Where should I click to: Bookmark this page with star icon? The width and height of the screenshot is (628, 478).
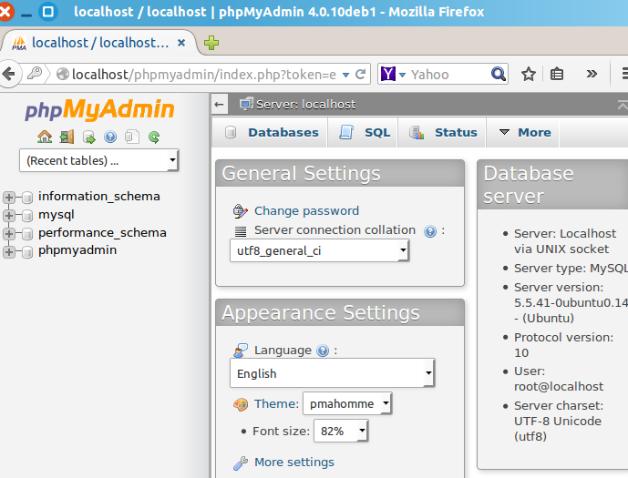point(529,74)
